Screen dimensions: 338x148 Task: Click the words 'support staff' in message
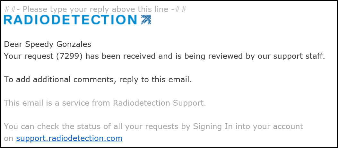coord(299,56)
